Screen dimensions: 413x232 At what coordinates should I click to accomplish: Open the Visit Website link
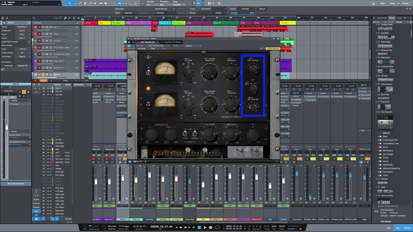click(386, 221)
